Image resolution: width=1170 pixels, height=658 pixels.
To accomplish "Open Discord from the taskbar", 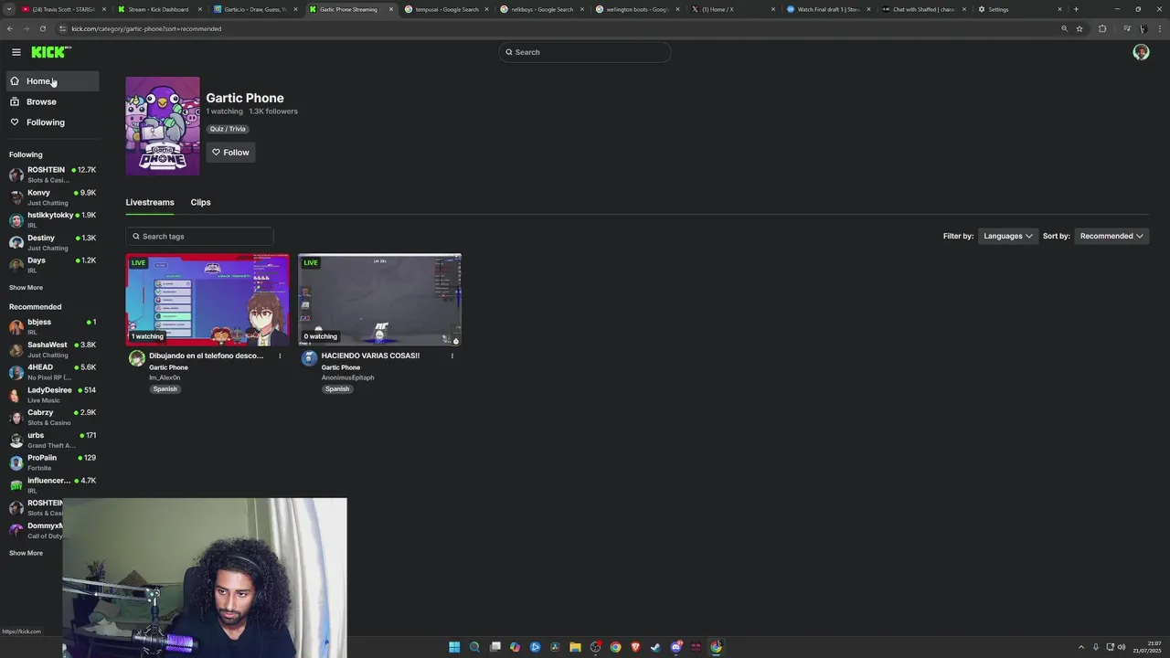I will coord(675,647).
